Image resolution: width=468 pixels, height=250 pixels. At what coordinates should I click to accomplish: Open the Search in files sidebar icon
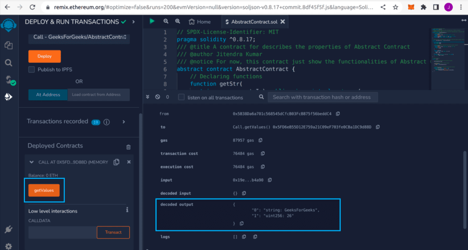[8, 63]
